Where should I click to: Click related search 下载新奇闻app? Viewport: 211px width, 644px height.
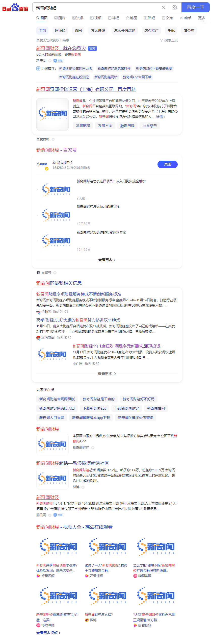click(95, 408)
